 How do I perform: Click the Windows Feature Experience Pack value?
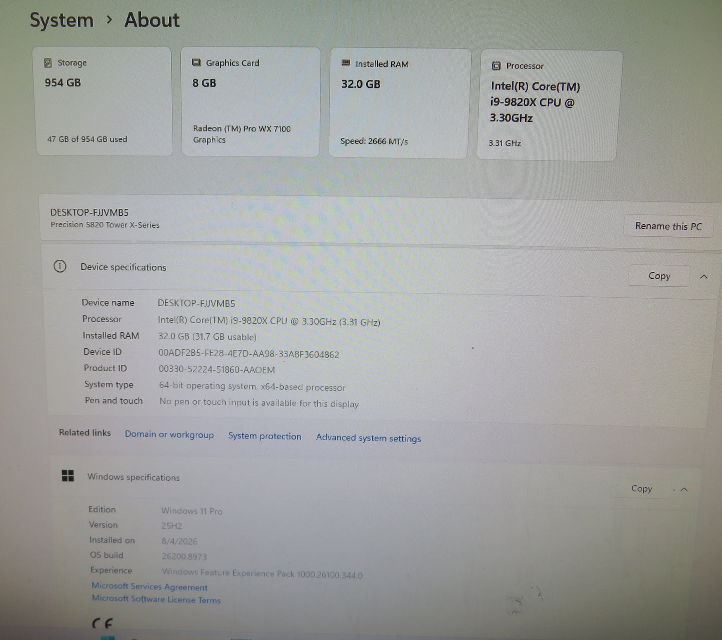(x=262, y=574)
